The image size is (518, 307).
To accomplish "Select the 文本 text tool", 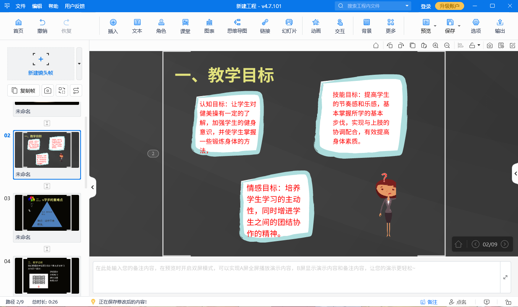I will coord(137,26).
